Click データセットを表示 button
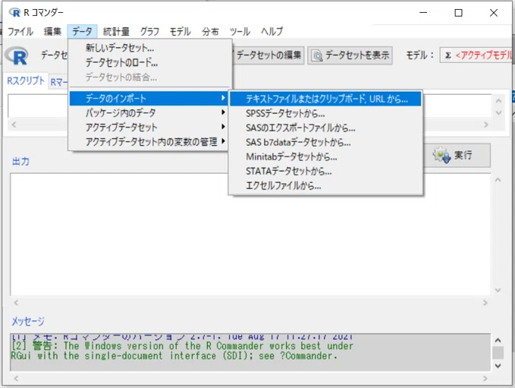Viewport: 515px width, 388px height. coord(350,55)
